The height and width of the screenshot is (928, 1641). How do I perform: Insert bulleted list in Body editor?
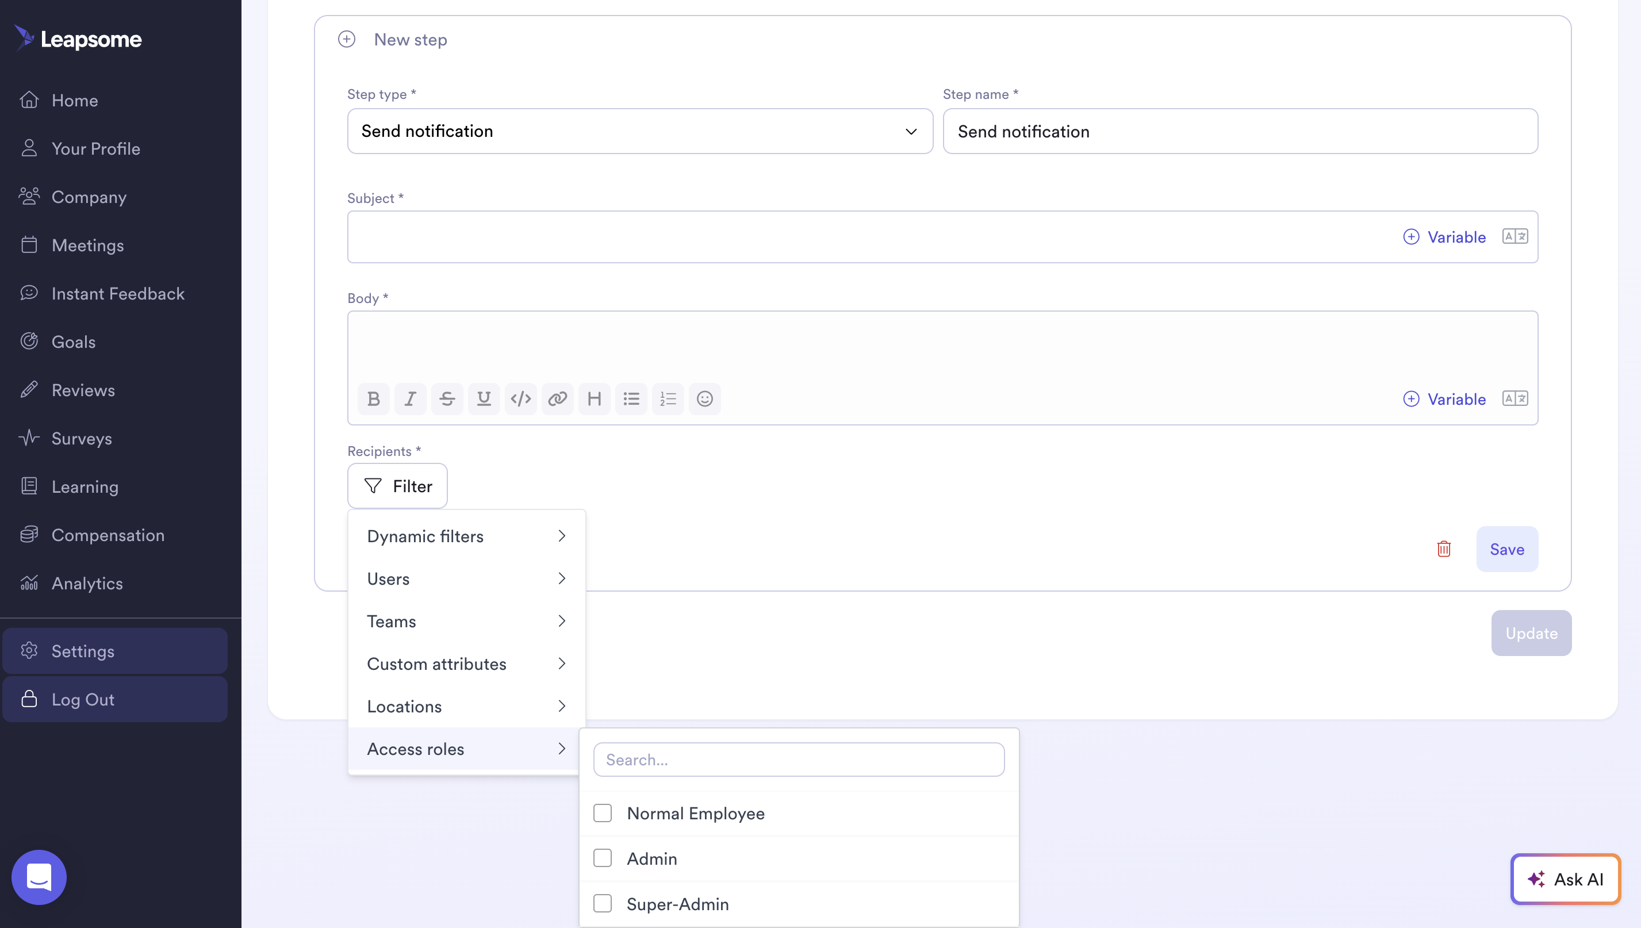[631, 399]
